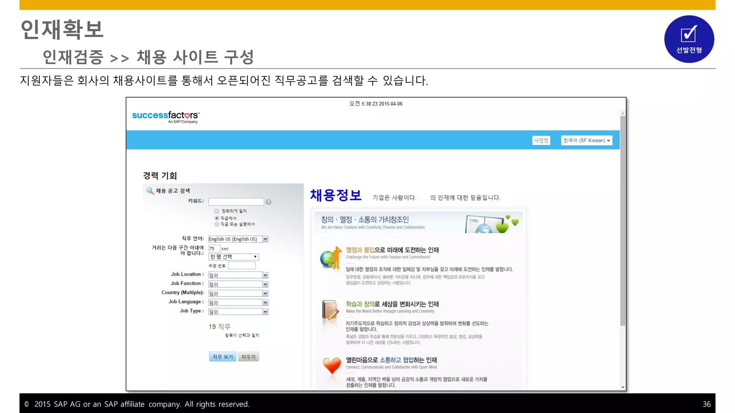Click the 지우기 button

248,357
